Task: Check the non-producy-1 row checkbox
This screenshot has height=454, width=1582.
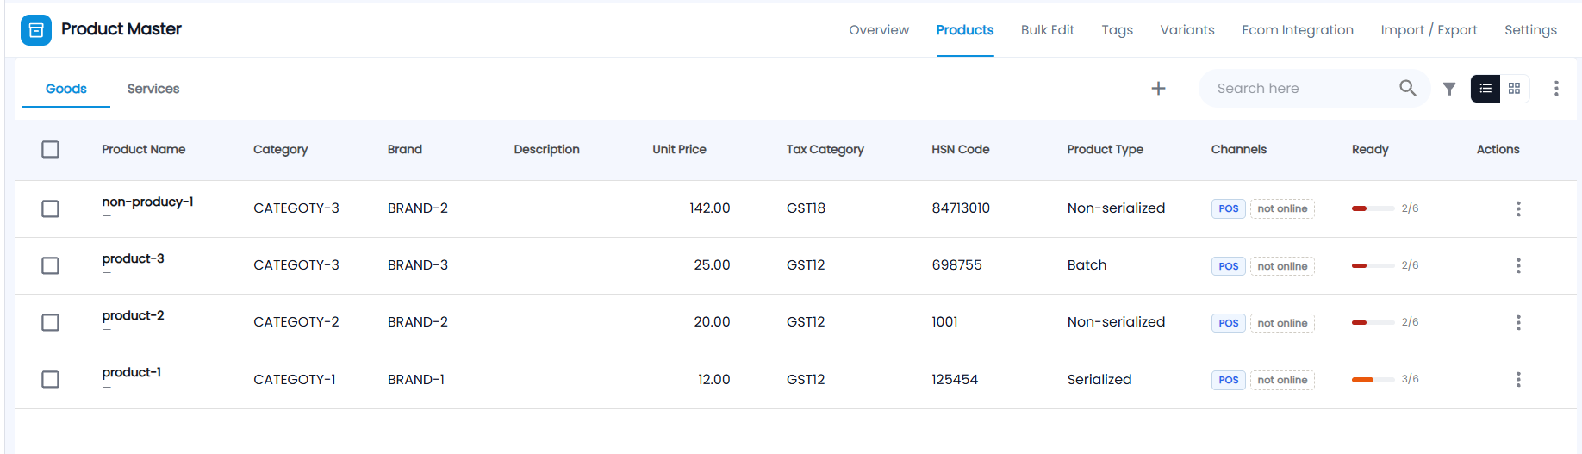Action: (50, 208)
